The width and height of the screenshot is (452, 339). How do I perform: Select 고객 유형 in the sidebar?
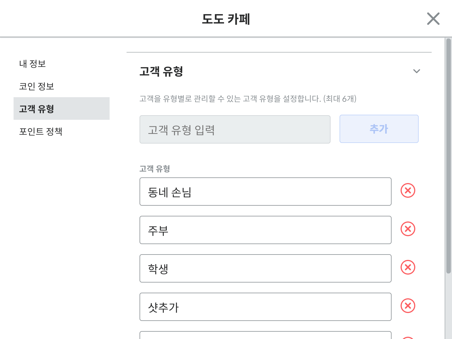[61, 109]
